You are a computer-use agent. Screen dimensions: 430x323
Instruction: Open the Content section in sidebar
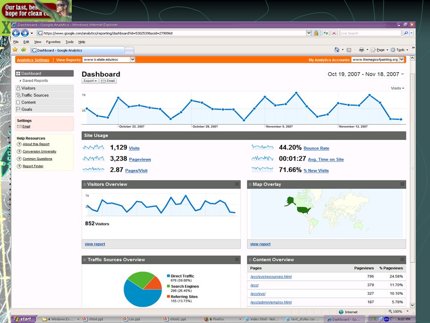[x=44, y=102]
